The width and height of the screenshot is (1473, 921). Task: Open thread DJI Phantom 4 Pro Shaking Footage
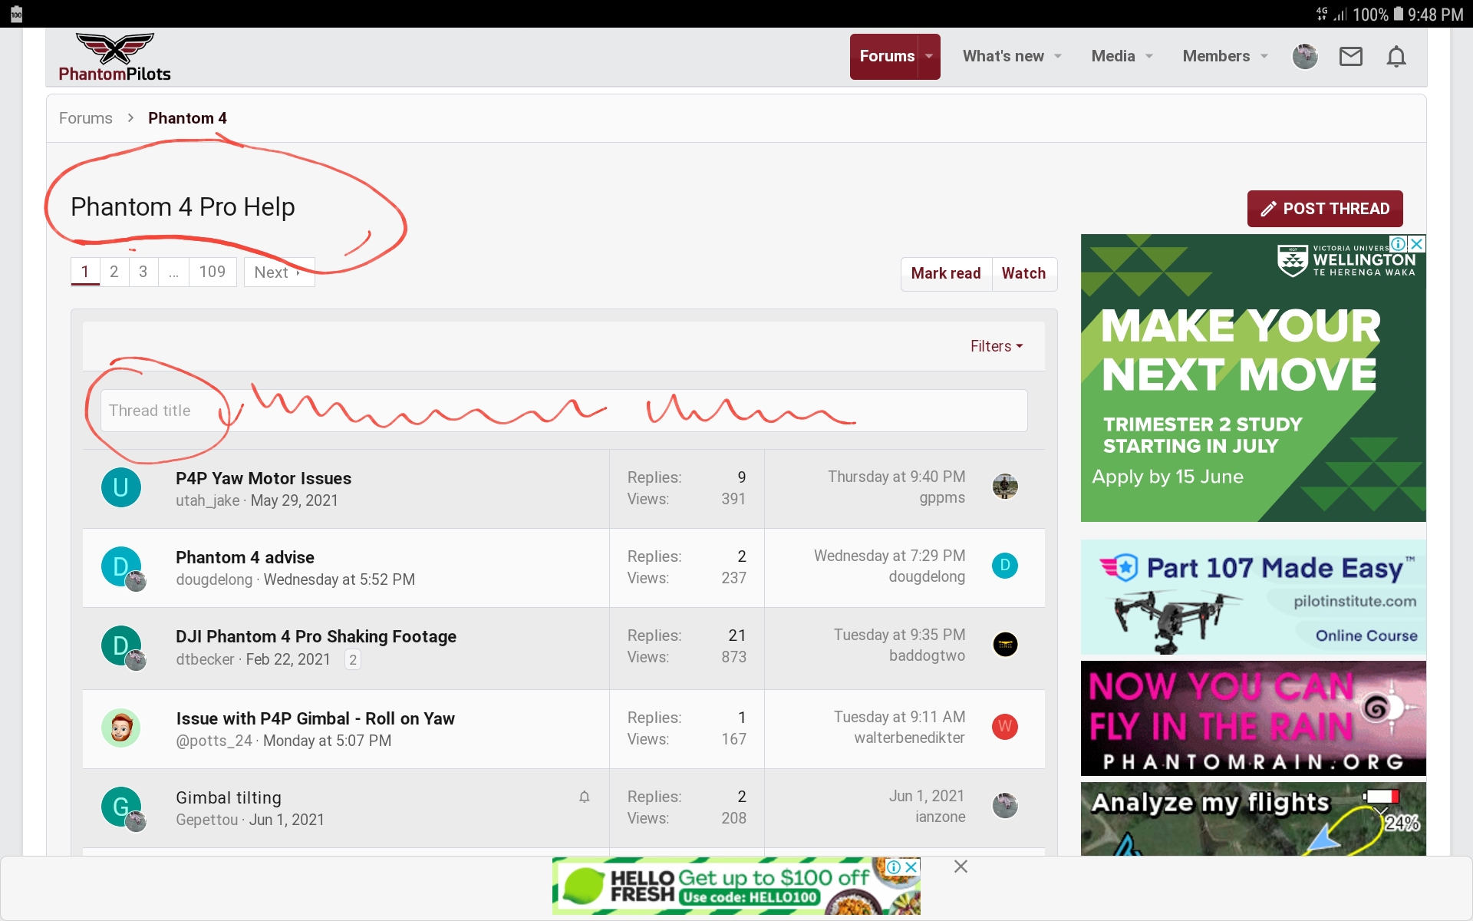(x=316, y=636)
